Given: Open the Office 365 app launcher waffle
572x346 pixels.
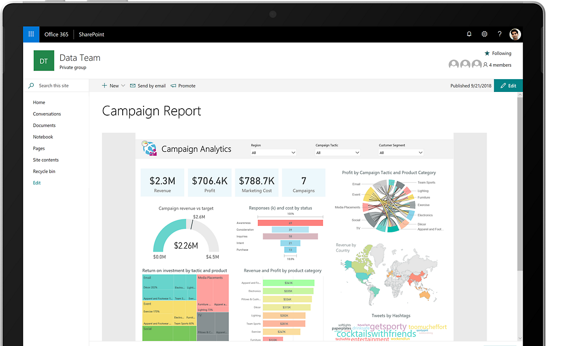Looking at the screenshot, I should [x=31, y=34].
